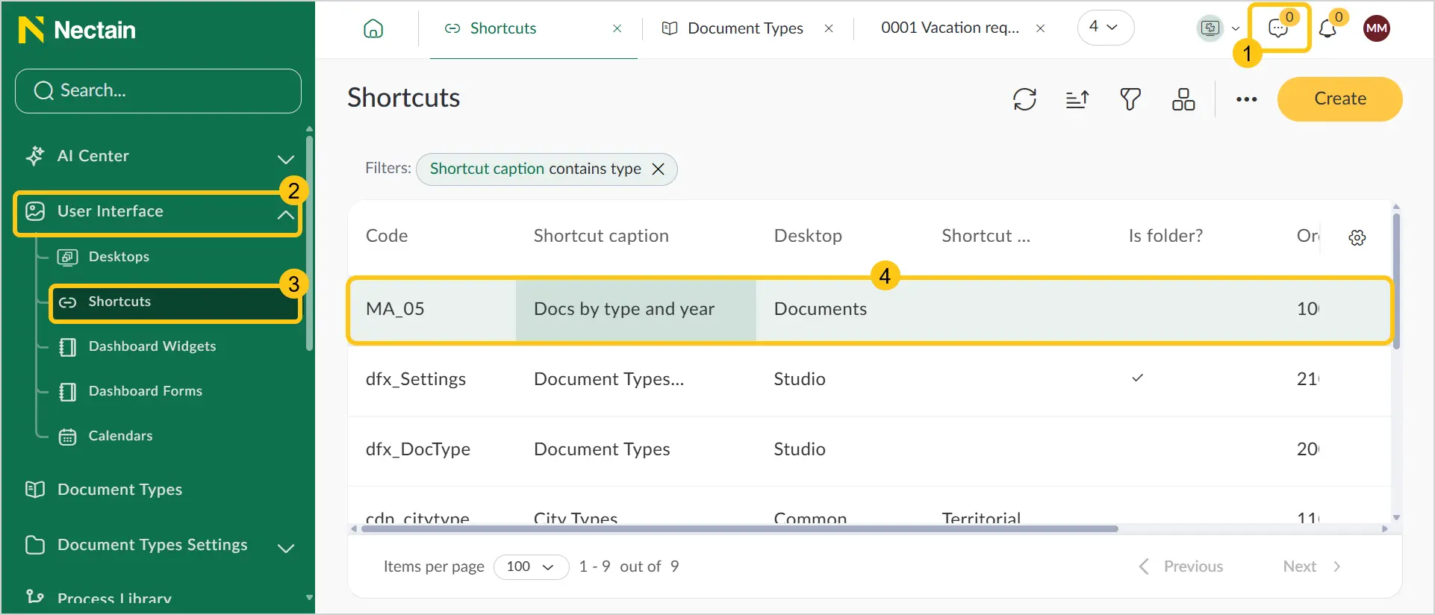Select the Documents desktop cell
Viewport: 1435px width, 615px height.
(x=821, y=309)
